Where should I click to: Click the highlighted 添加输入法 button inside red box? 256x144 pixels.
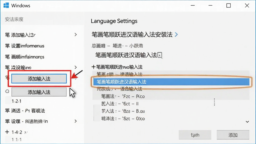point(39,79)
